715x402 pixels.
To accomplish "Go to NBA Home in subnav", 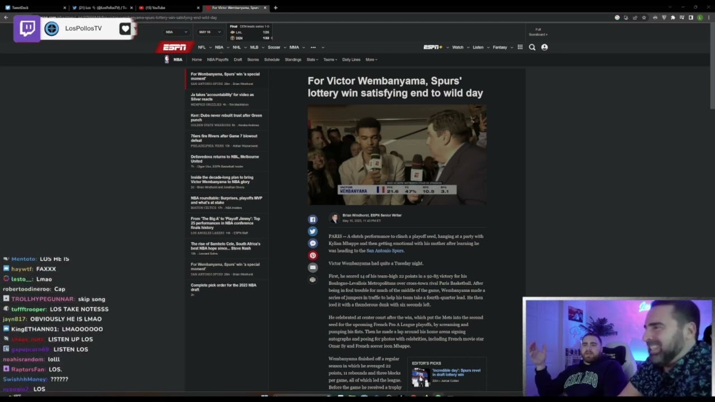I will tap(197, 60).
